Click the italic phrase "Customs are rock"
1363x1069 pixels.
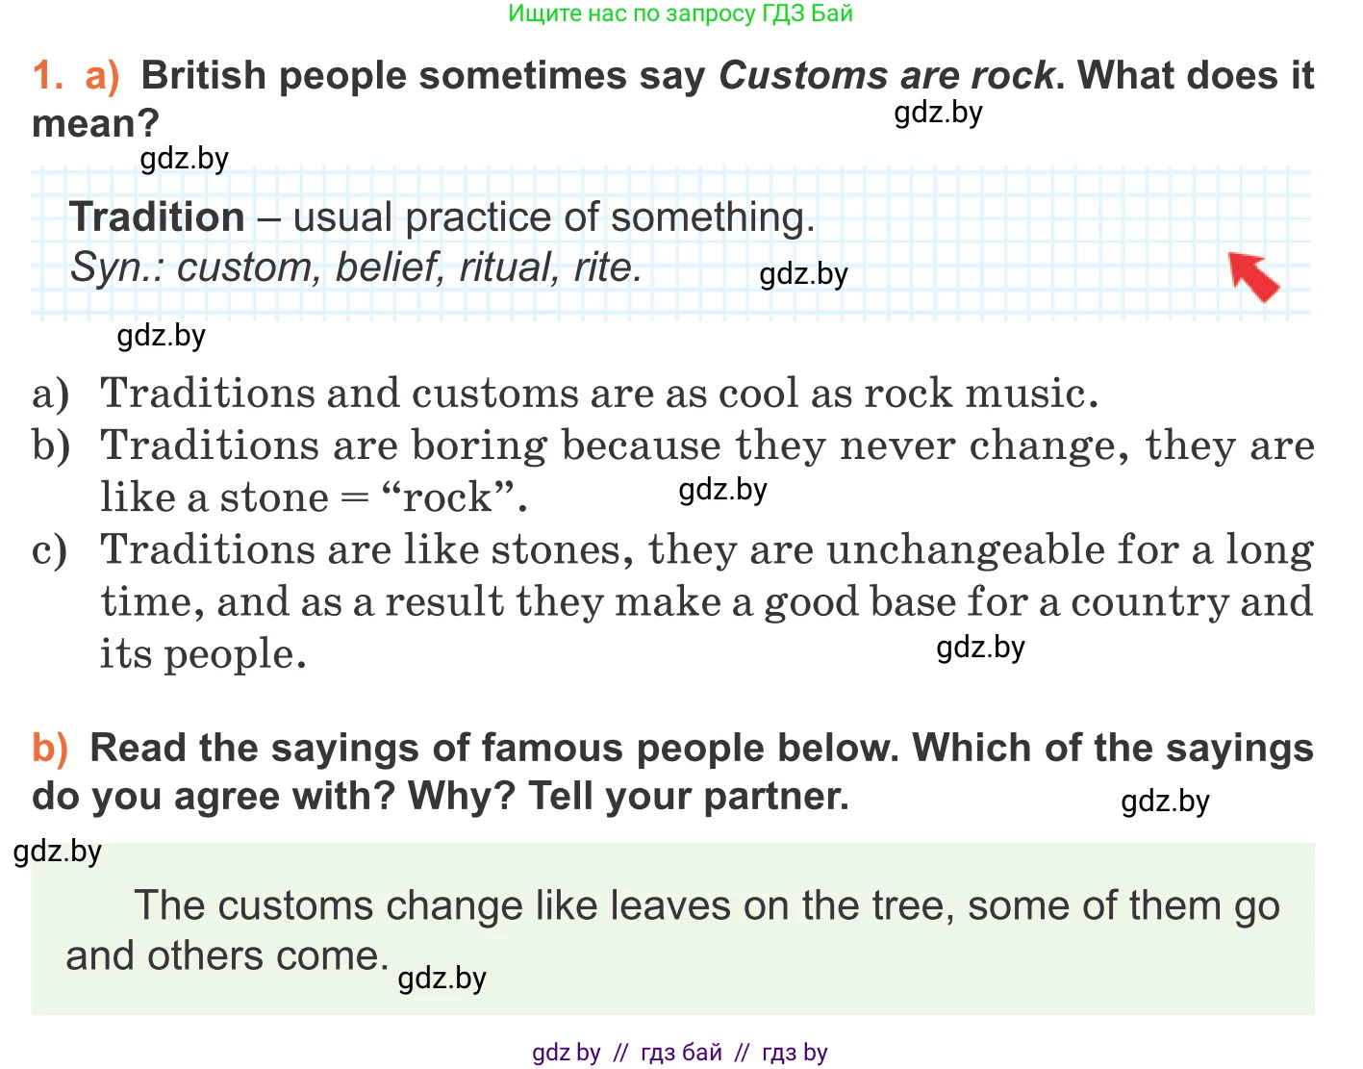(886, 76)
